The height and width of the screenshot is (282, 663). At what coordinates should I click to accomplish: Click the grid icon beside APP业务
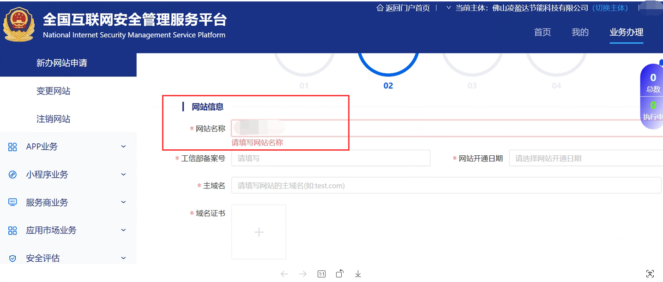point(12,146)
